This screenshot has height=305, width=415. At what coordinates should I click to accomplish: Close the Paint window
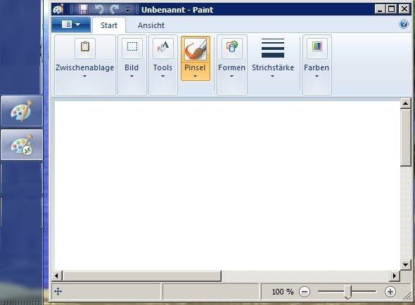404,9
